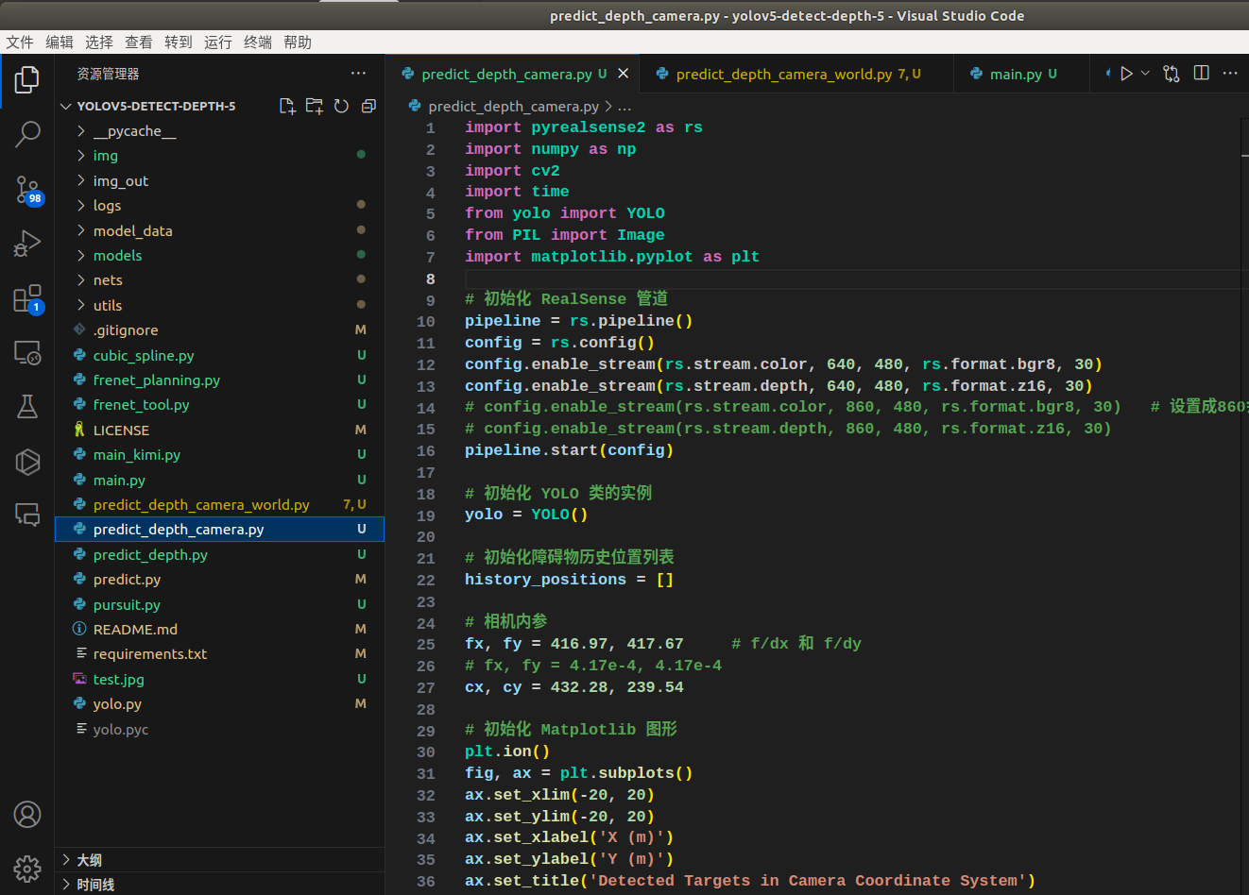
Task: Open the 终端 menu
Action: point(258,42)
